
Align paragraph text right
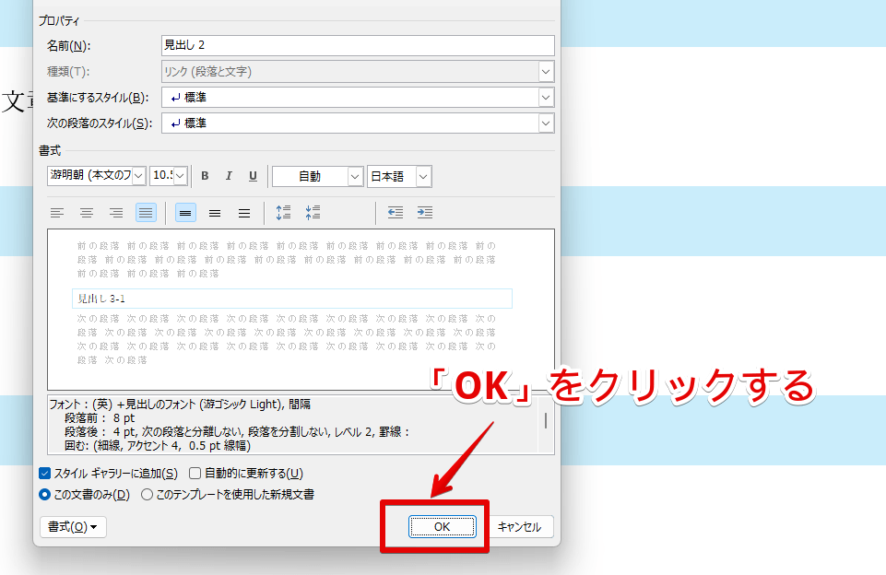pos(116,213)
